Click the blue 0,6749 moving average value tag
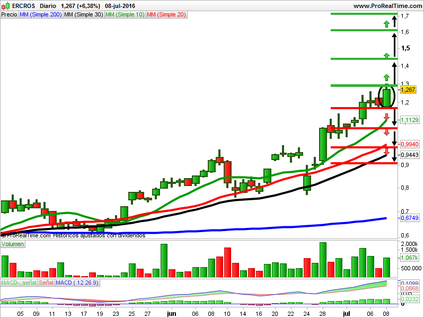This screenshot has height=318, width=424. (x=409, y=218)
